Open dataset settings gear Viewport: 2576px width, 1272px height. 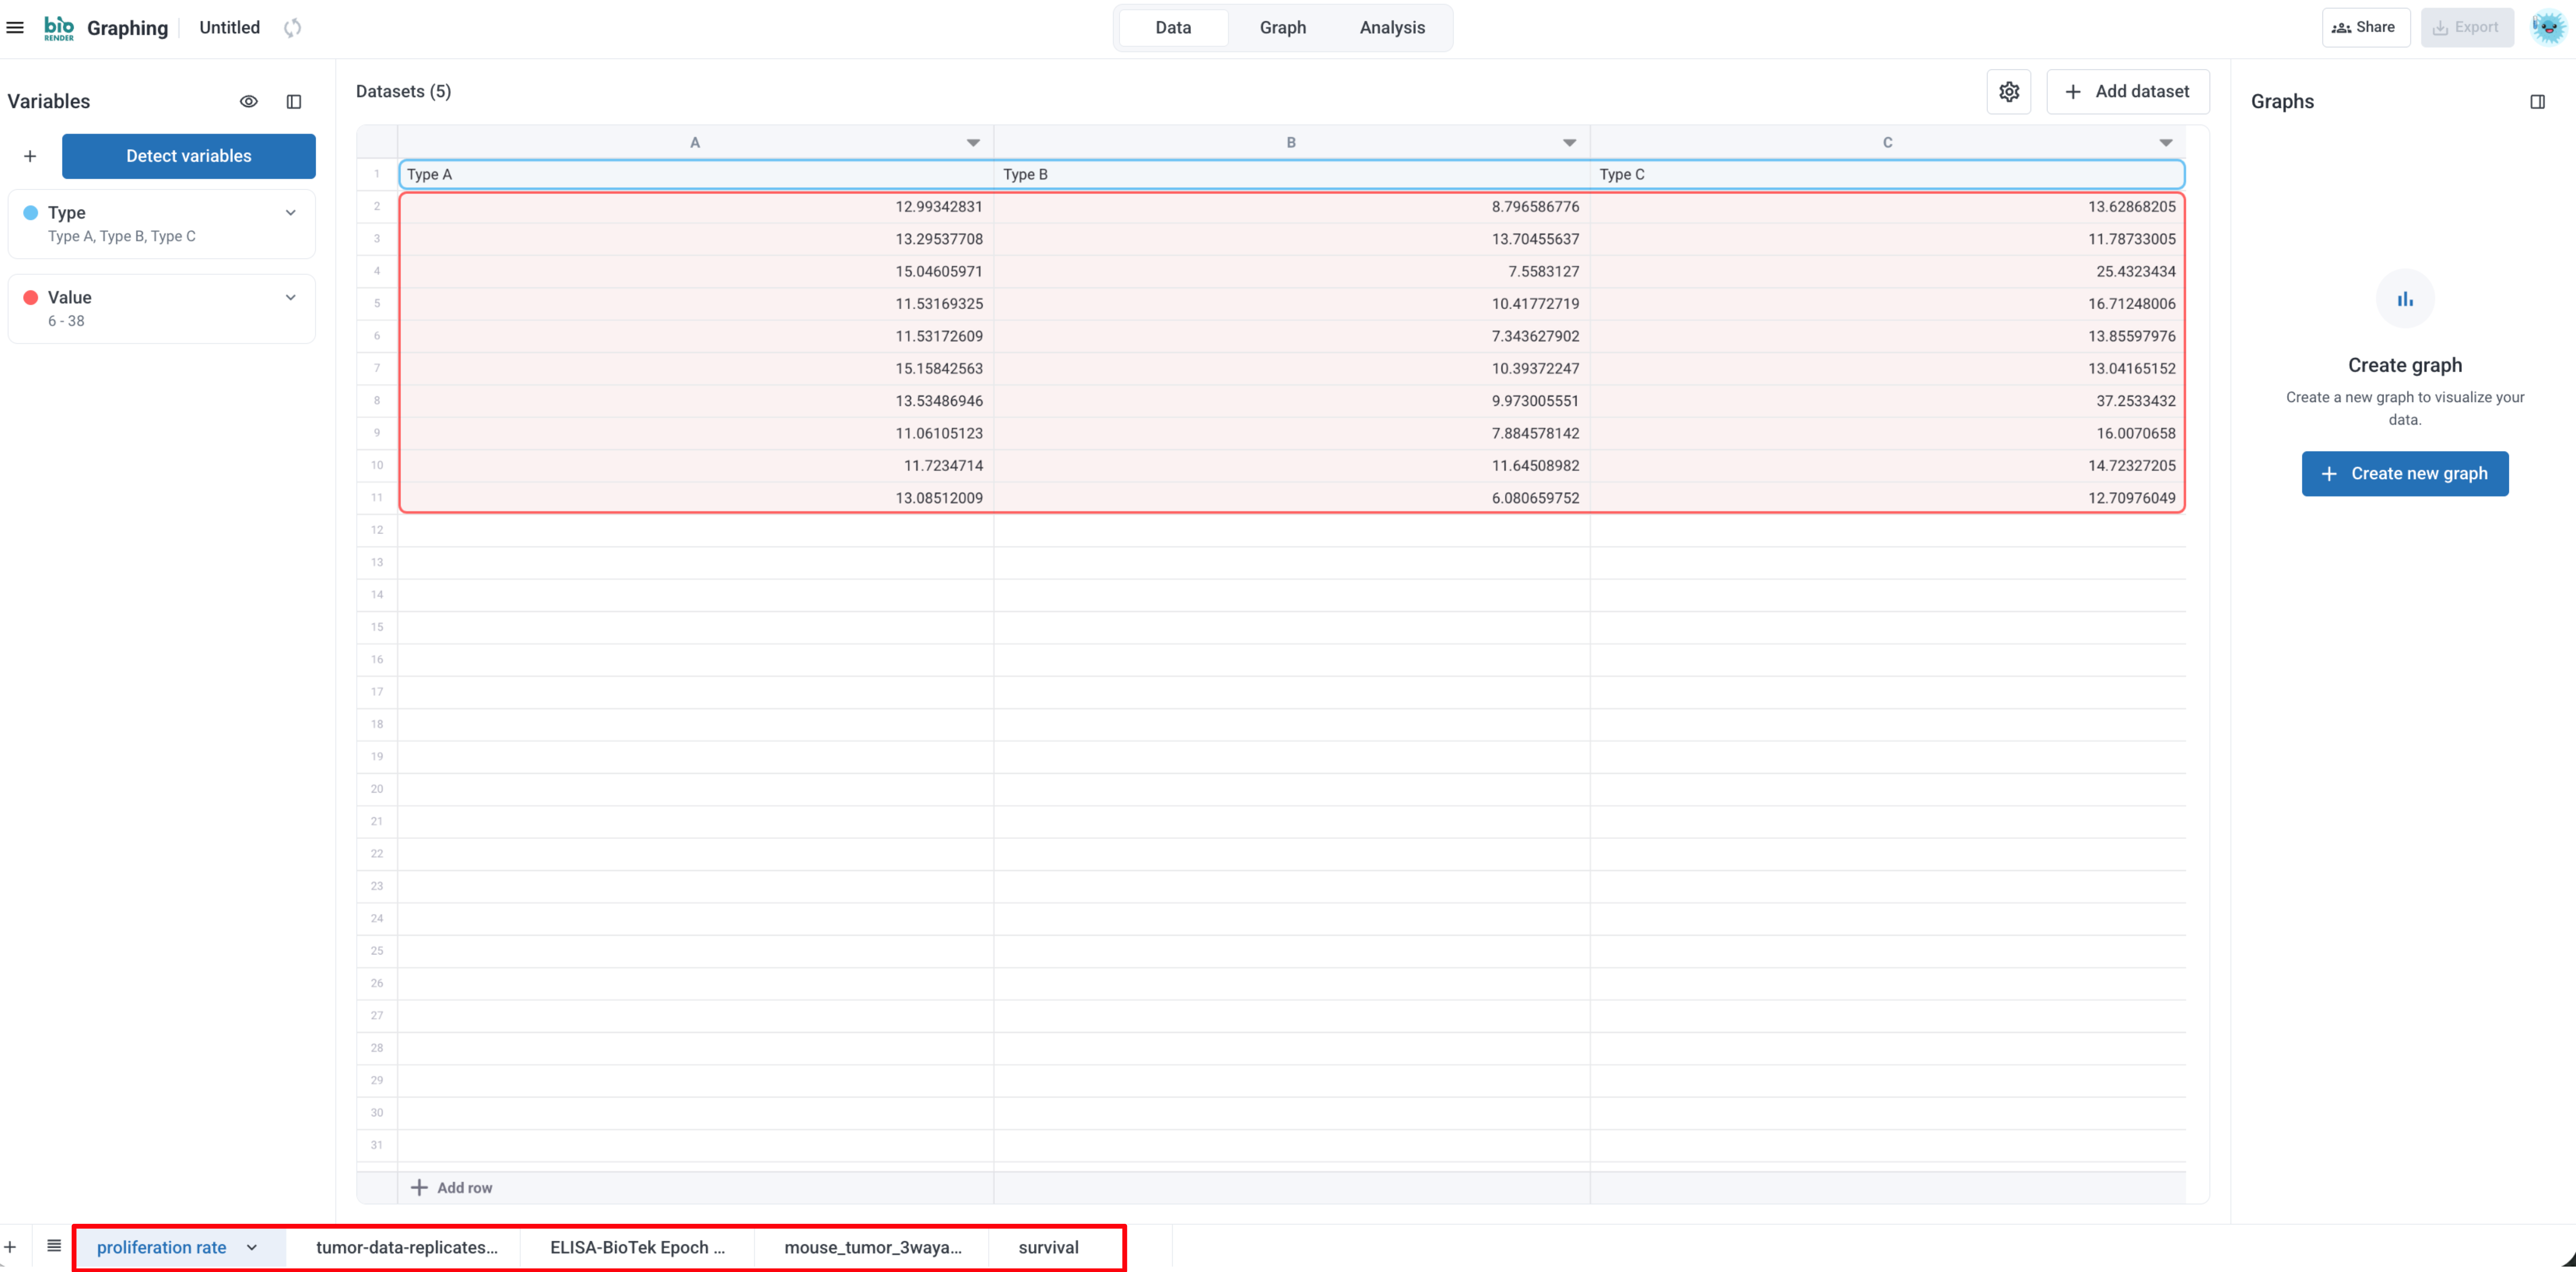pos(2009,92)
